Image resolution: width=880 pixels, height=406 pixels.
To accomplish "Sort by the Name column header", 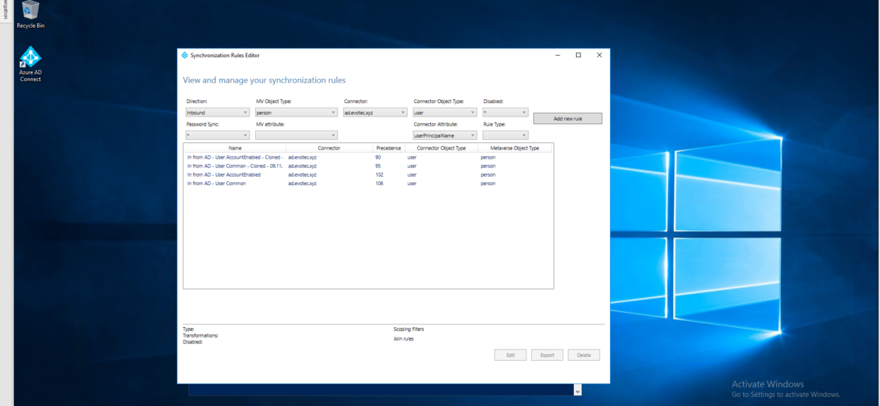I will click(x=235, y=148).
